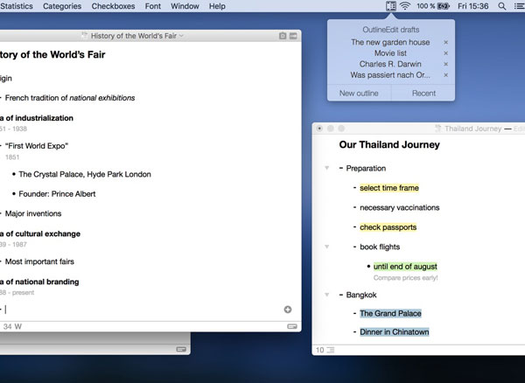Click the Wi-Fi status icon
Viewport: 525px width, 383px height.
(x=405, y=6)
